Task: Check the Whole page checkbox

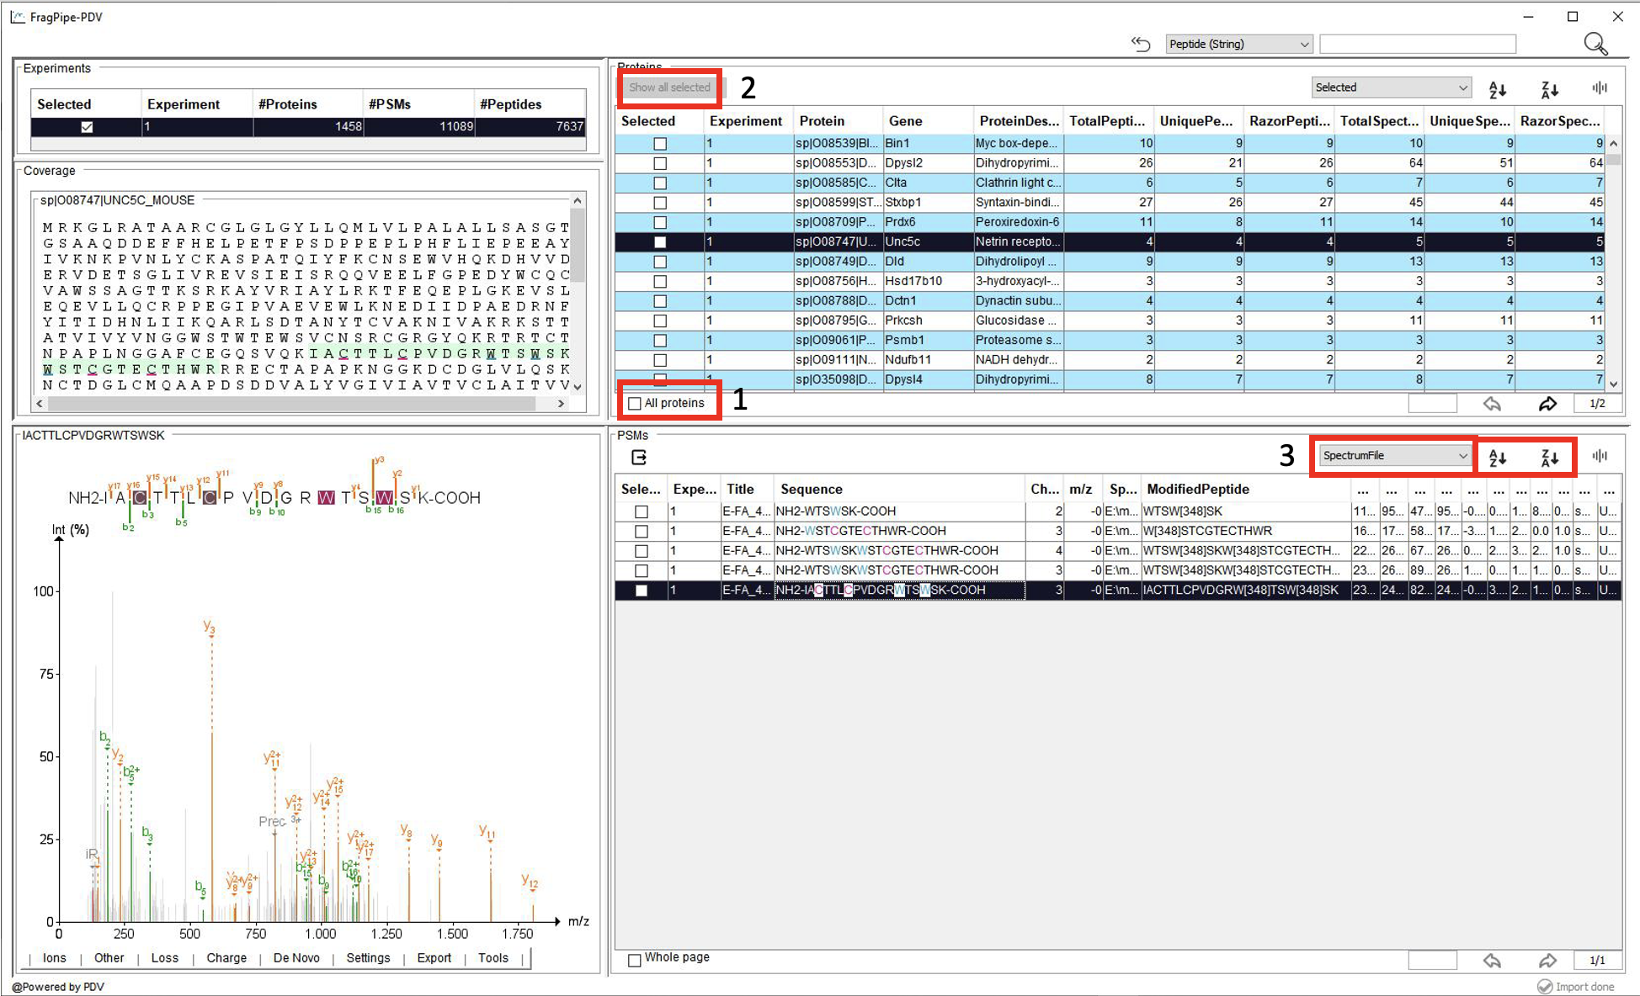Action: pos(634,959)
